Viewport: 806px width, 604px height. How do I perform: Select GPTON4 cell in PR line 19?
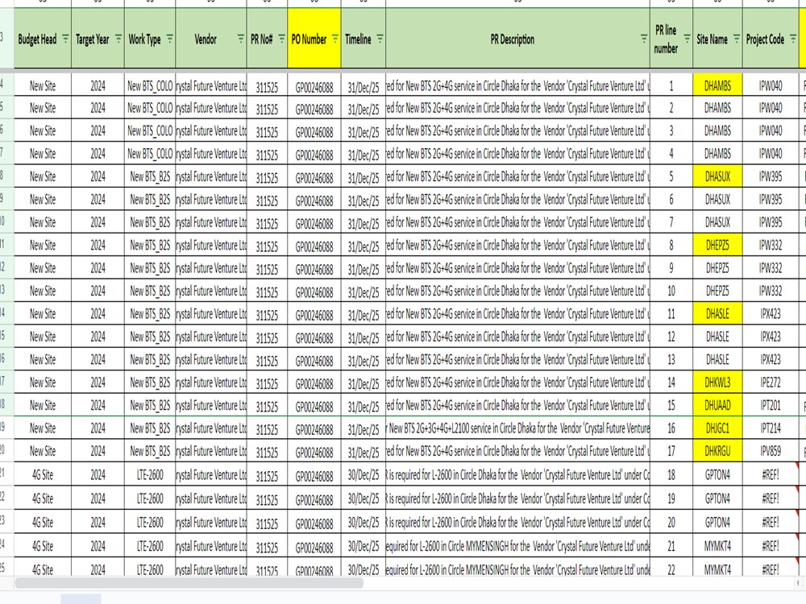tap(717, 499)
